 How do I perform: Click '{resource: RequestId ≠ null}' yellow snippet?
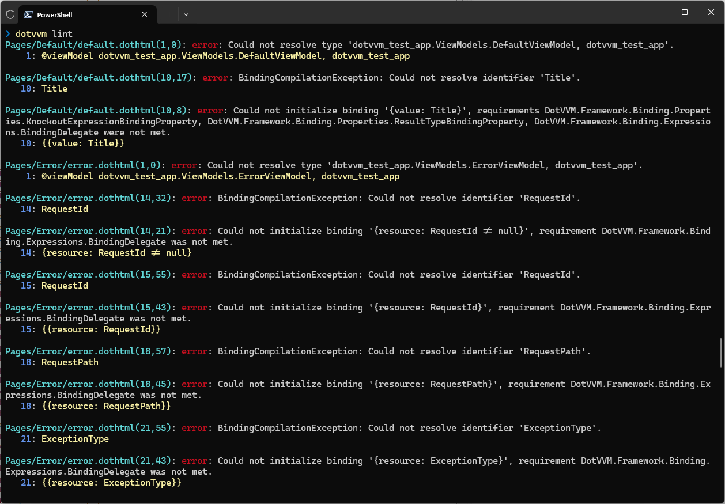pyautogui.click(x=116, y=253)
